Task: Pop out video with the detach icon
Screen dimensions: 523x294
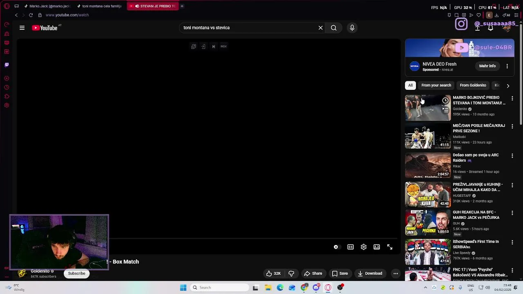Action: pyautogui.click(x=194, y=47)
